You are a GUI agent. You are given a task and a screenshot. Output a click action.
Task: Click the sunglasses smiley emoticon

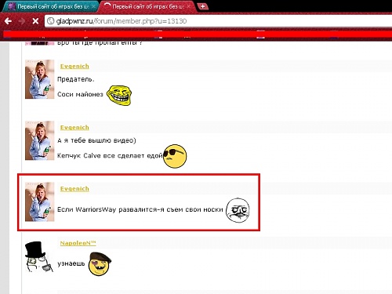(175, 156)
